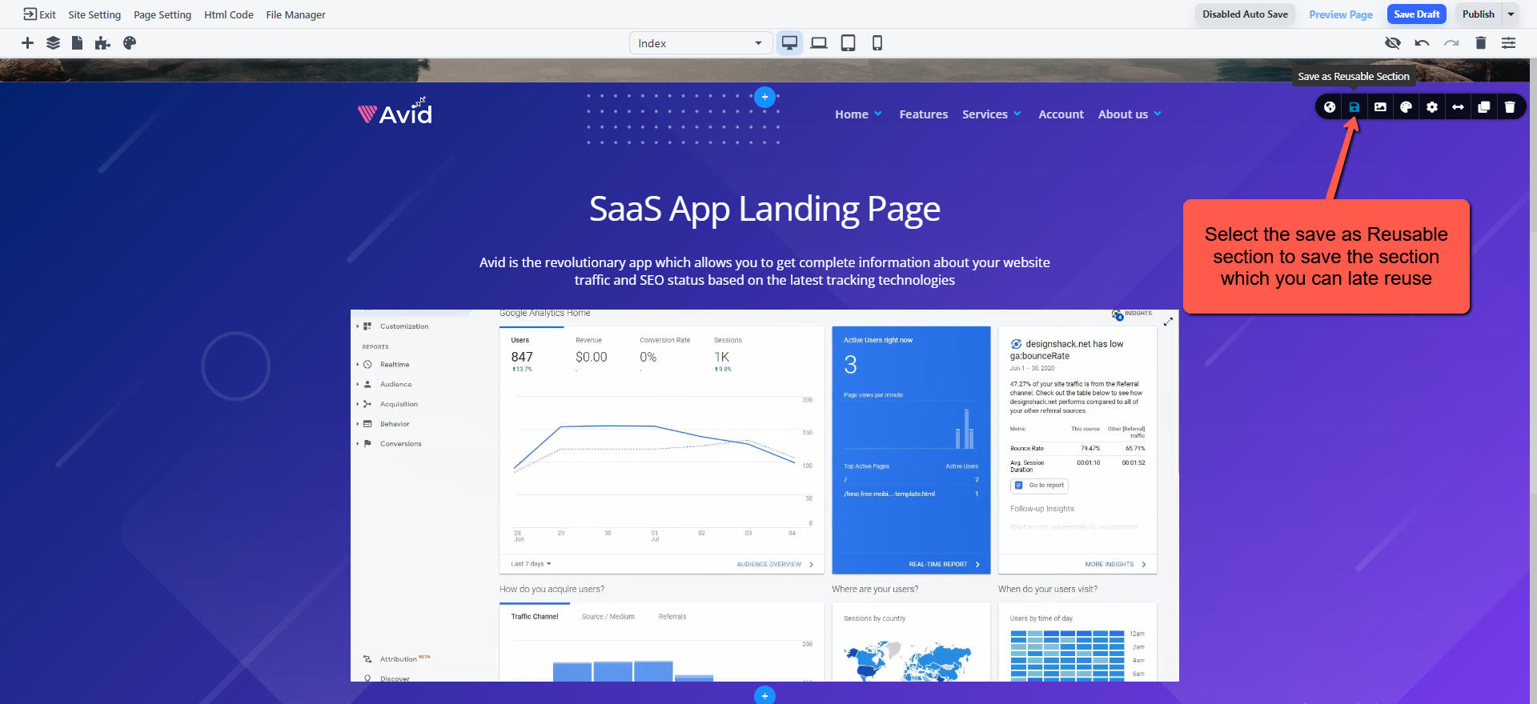This screenshot has width=1537, height=704.
Task: Click the Preview Page link
Action: coord(1340,14)
